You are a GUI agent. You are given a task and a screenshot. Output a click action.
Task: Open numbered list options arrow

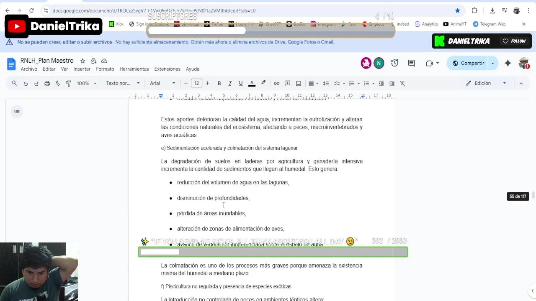tap(374, 83)
